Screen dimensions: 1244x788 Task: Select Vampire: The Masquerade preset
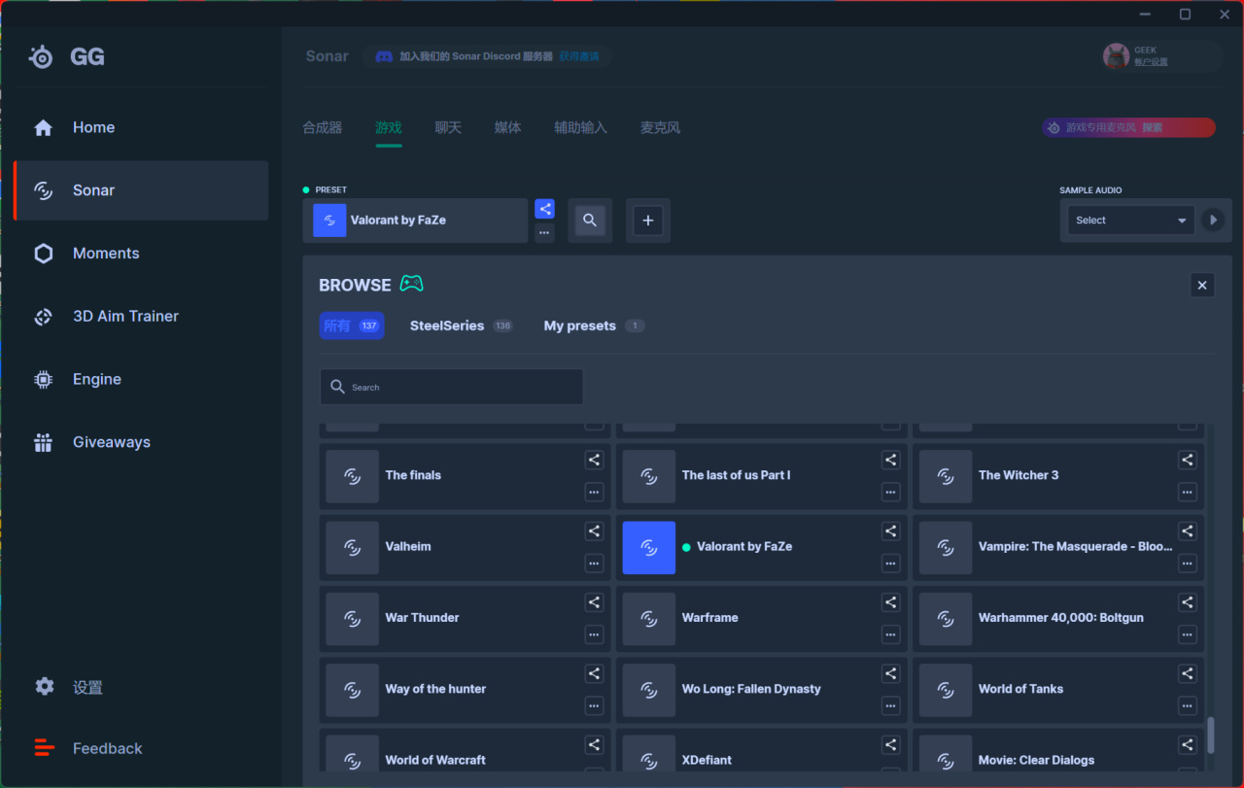pyautogui.click(x=1058, y=547)
